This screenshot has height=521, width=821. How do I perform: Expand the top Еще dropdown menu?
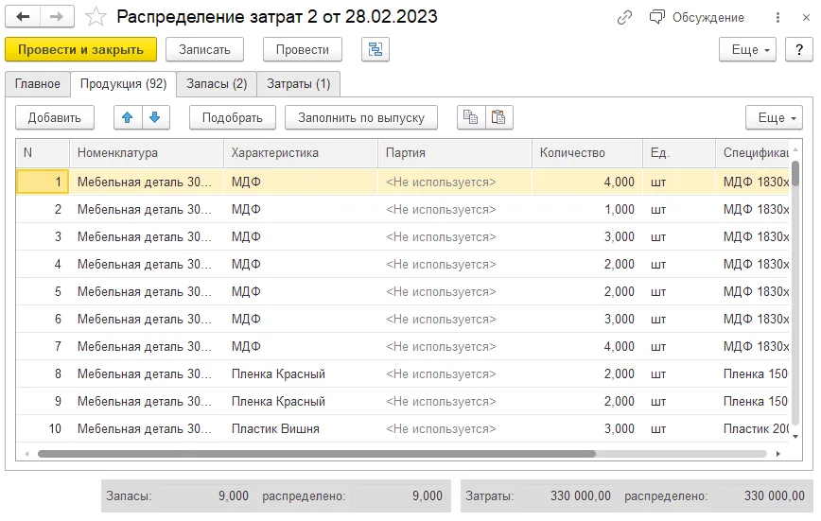click(747, 50)
